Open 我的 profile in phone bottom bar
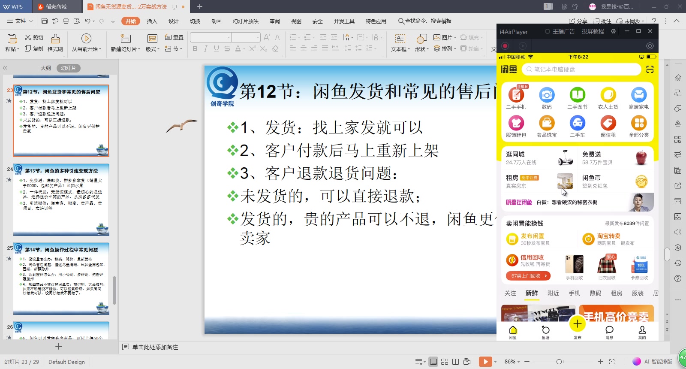The height and width of the screenshot is (369, 686). pos(642,332)
